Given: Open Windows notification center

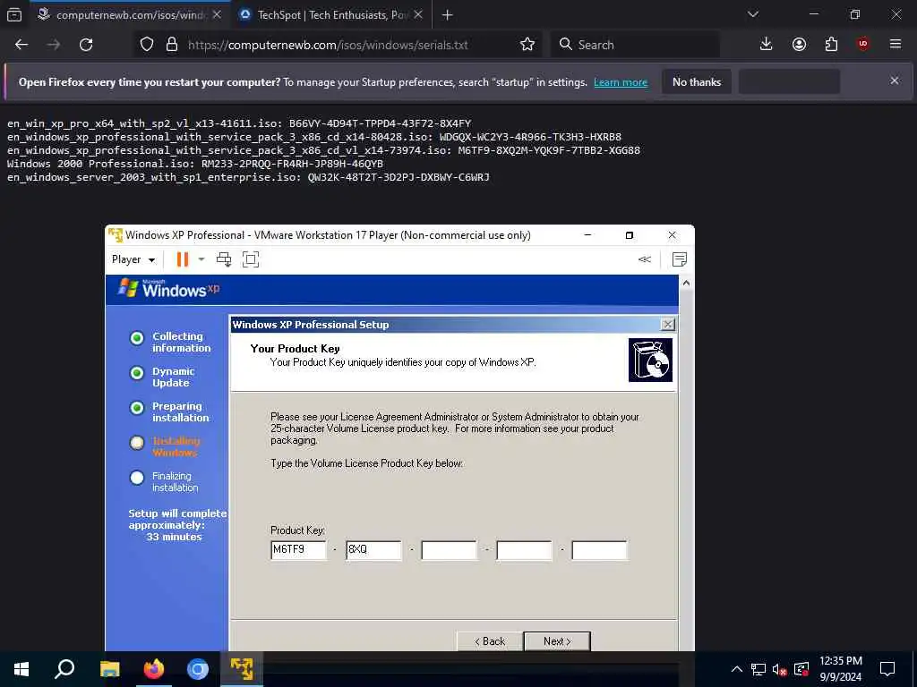Looking at the screenshot, I should click(887, 669).
